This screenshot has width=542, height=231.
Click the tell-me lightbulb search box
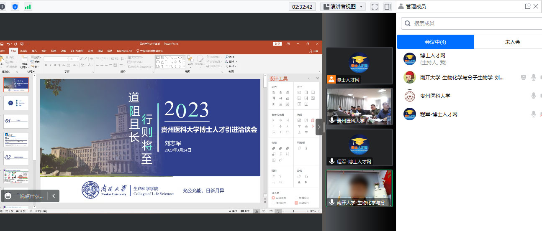[151, 51]
